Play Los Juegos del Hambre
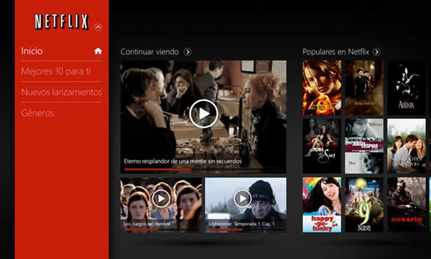The width and height of the screenshot is (431, 259). point(161,198)
